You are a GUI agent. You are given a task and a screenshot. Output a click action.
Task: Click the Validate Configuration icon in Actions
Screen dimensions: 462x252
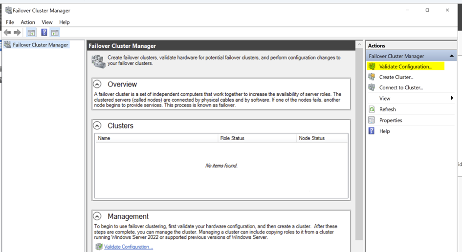372,66
